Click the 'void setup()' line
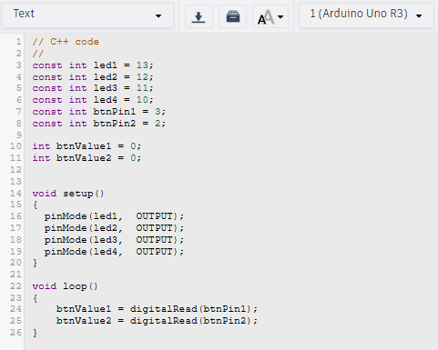This screenshot has height=350, width=438. (x=68, y=194)
